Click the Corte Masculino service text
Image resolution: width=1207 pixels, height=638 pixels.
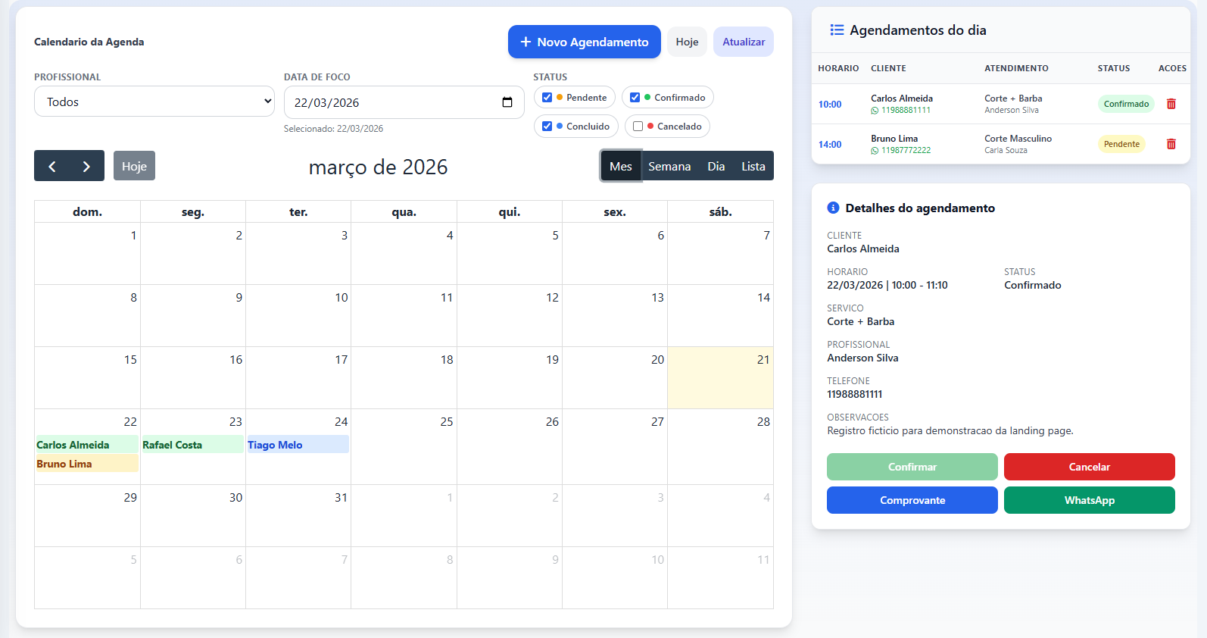(x=1018, y=139)
